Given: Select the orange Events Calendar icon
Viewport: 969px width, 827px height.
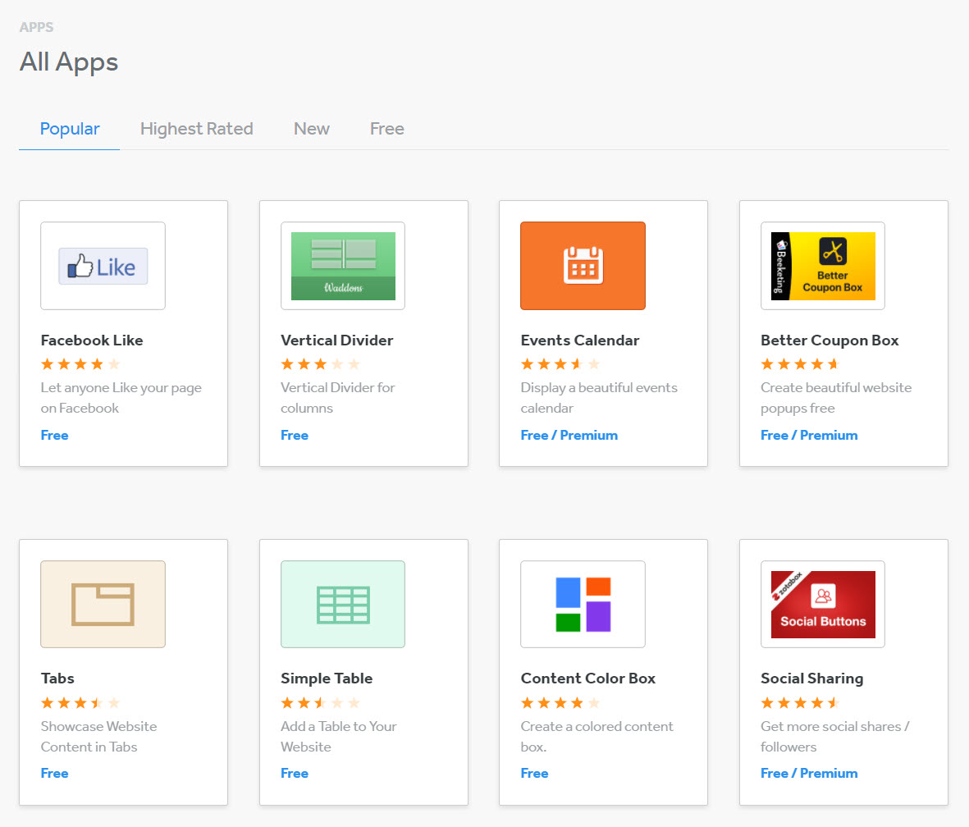Looking at the screenshot, I should pyautogui.click(x=583, y=266).
